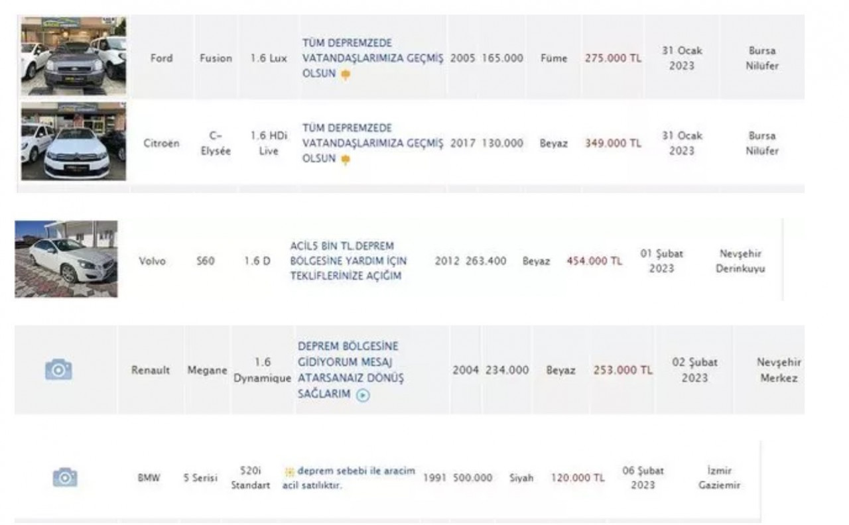Select the 1.6 HDi Live trim cell

(268, 143)
